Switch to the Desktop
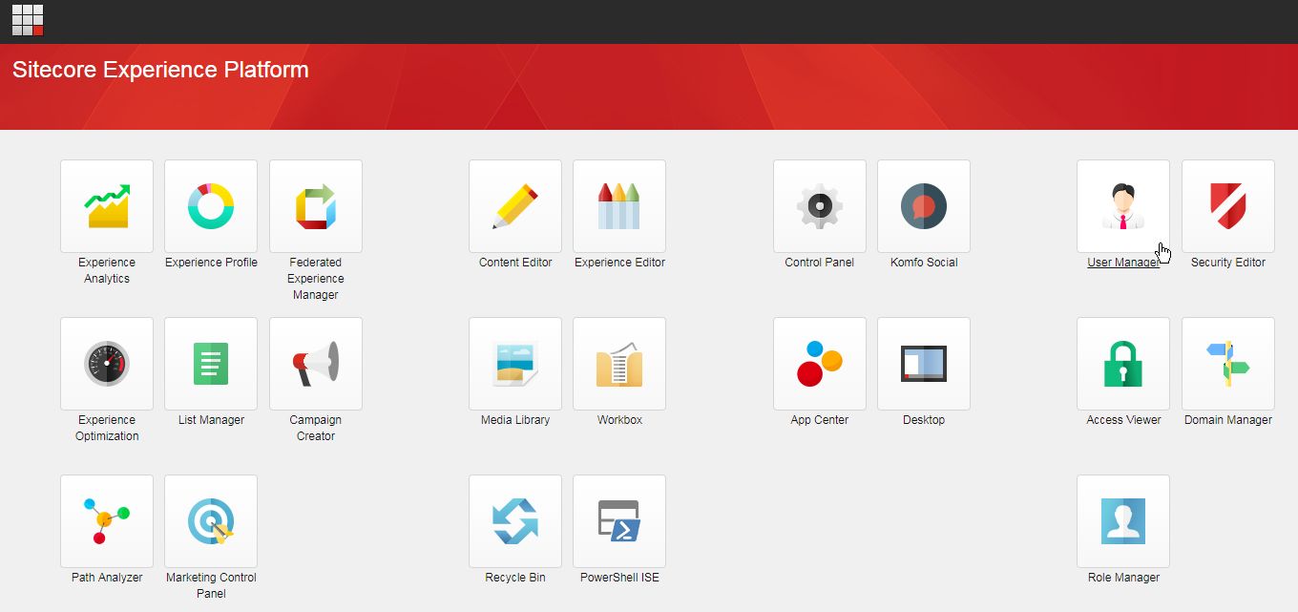 [924, 364]
